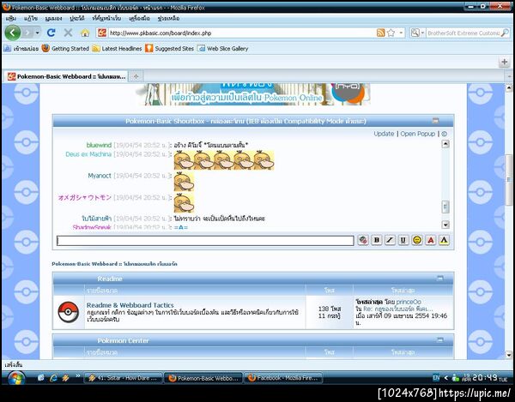
Task: Collapse the Shoutbox panel header icon
Action: pyautogui.click(x=435, y=121)
